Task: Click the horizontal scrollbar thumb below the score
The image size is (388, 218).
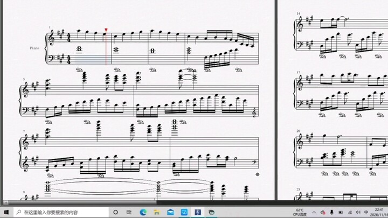Action: (82, 203)
